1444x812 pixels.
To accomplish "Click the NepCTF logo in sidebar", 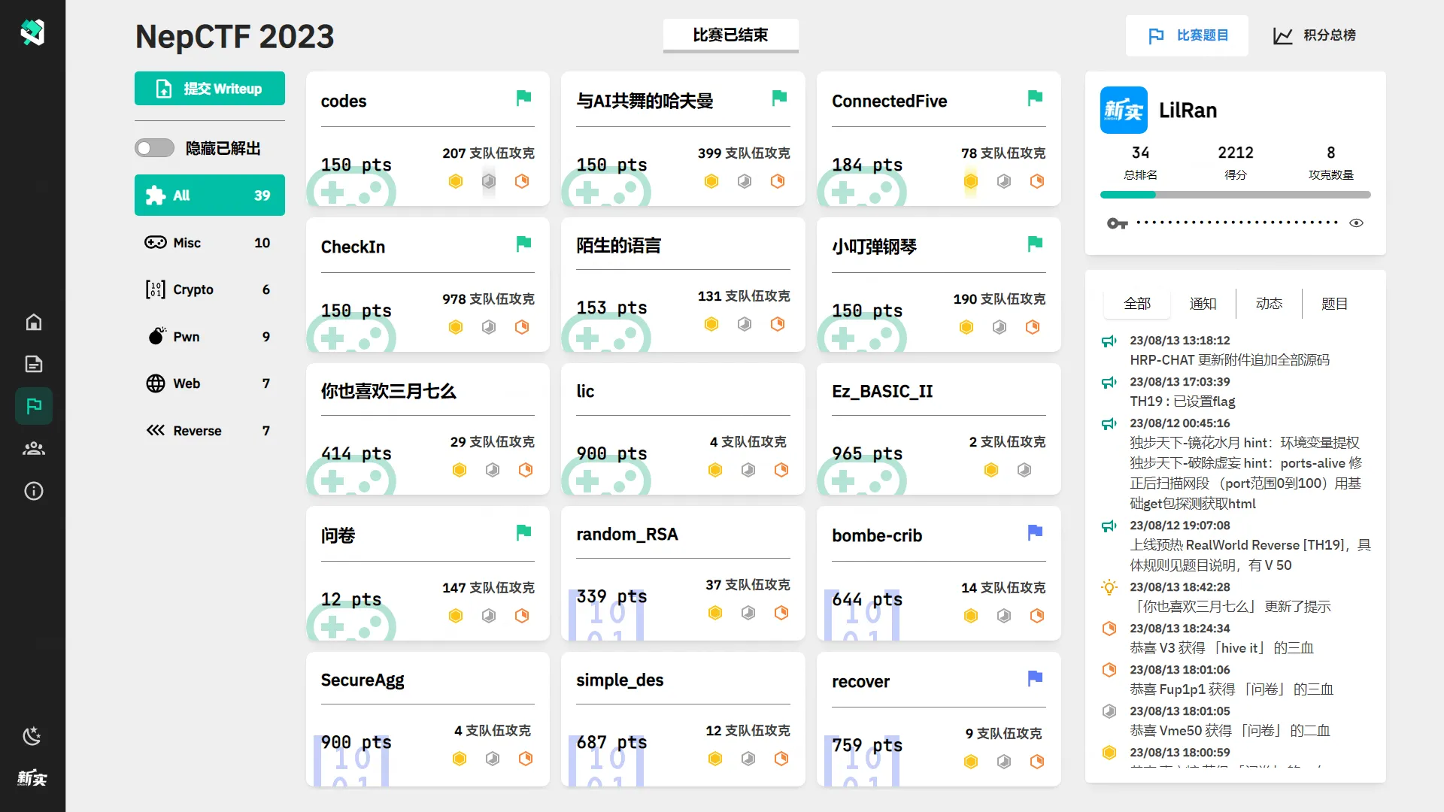I will tap(32, 32).
